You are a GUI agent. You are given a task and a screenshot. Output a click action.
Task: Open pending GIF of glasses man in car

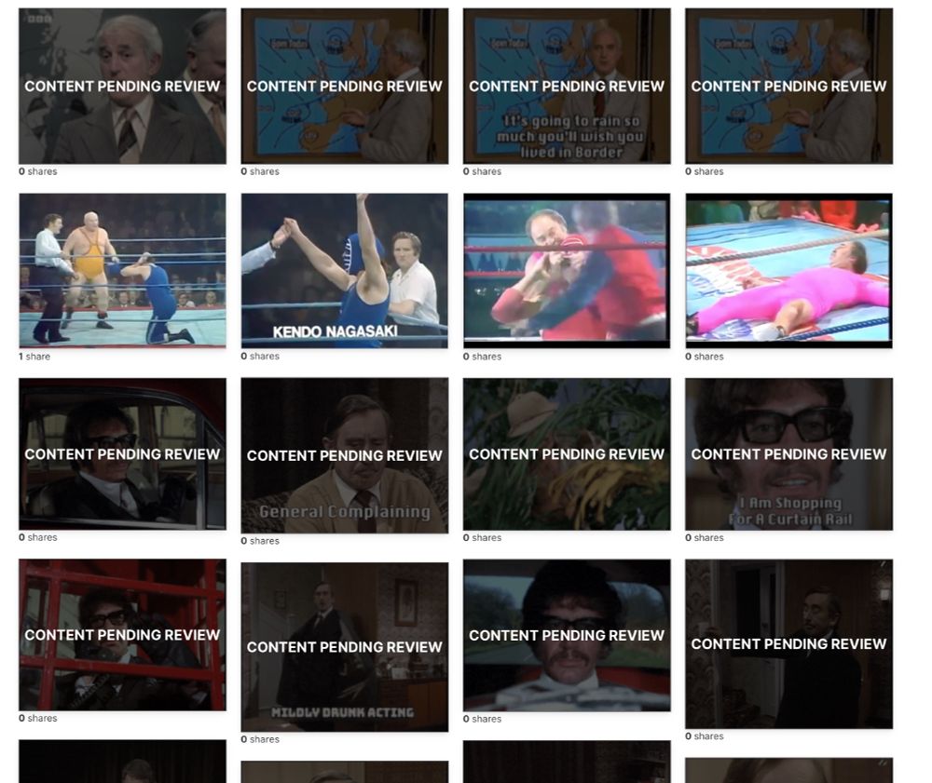[122, 453]
